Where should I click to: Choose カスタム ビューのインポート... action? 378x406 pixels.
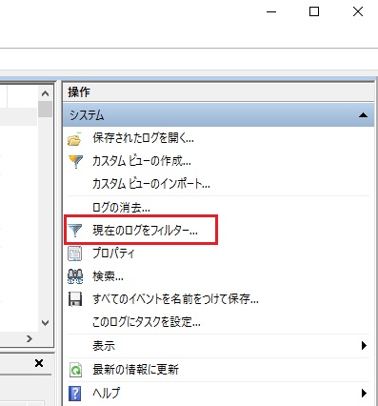[151, 184]
